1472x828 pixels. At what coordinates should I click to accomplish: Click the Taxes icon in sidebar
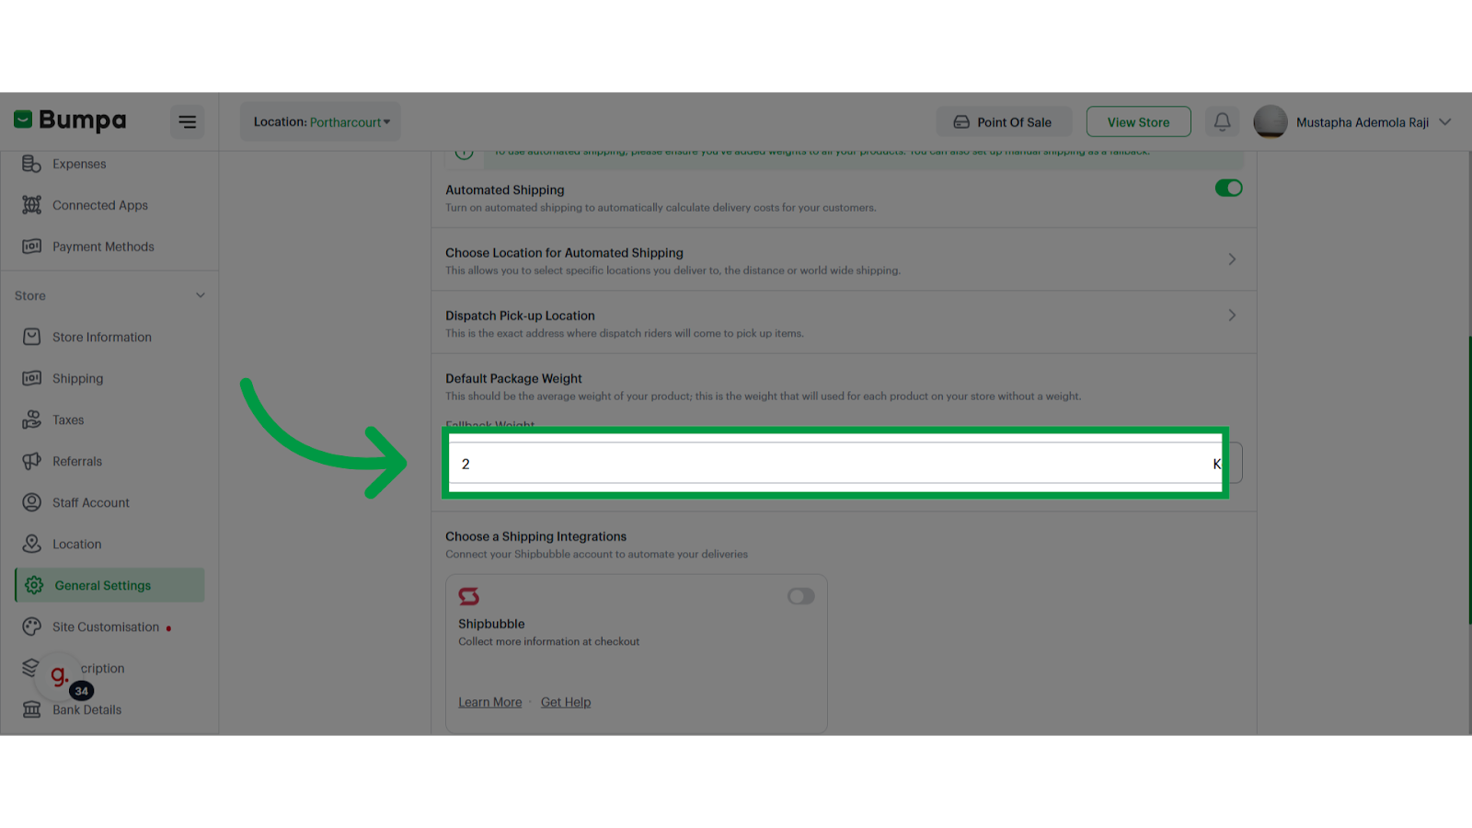pyautogui.click(x=32, y=420)
